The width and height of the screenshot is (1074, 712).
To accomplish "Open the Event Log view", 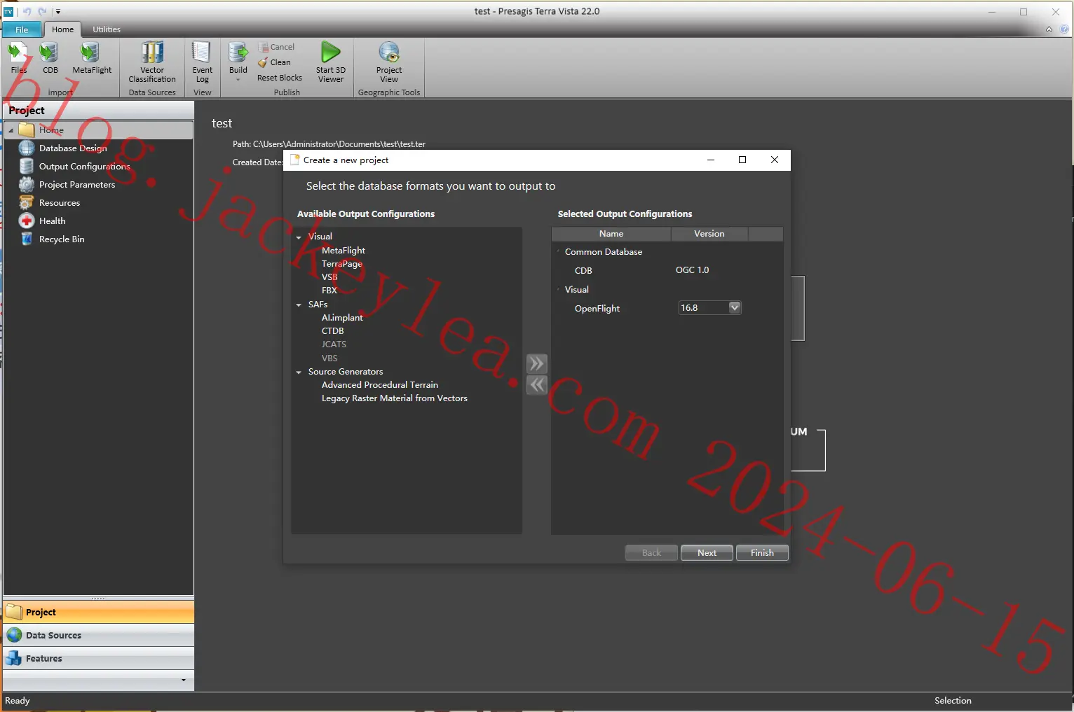I will 202,62.
